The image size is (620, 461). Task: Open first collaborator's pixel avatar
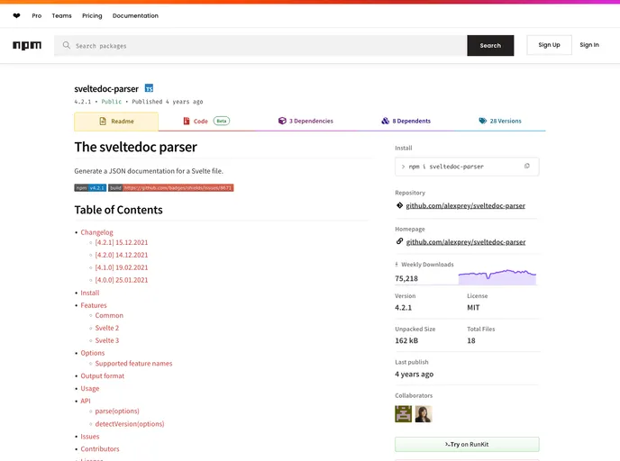pyautogui.click(x=404, y=414)
